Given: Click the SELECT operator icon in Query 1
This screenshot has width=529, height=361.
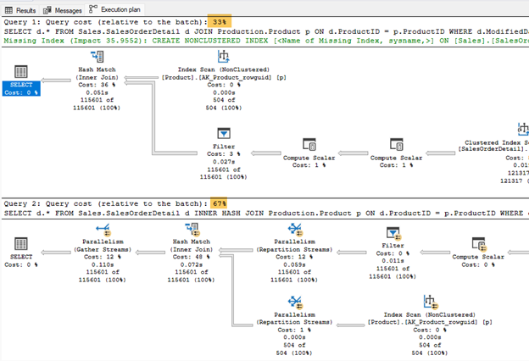Looking at the screenshot, I should click(21, 71).
